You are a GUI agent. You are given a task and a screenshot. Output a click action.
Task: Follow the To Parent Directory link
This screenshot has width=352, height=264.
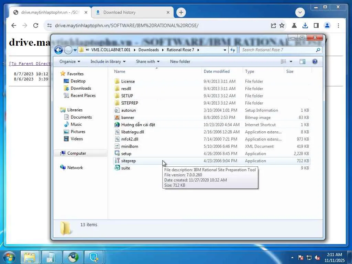click(30, 64)
